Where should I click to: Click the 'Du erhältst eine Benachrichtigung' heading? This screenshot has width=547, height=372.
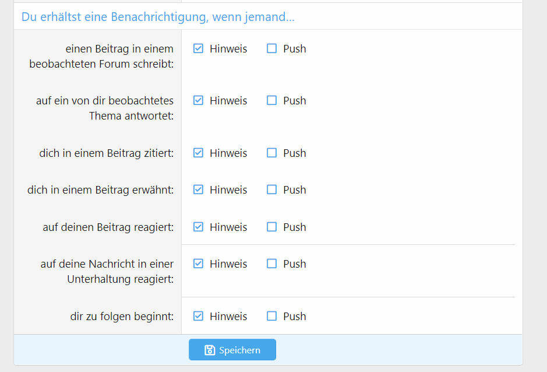point(158,17)
